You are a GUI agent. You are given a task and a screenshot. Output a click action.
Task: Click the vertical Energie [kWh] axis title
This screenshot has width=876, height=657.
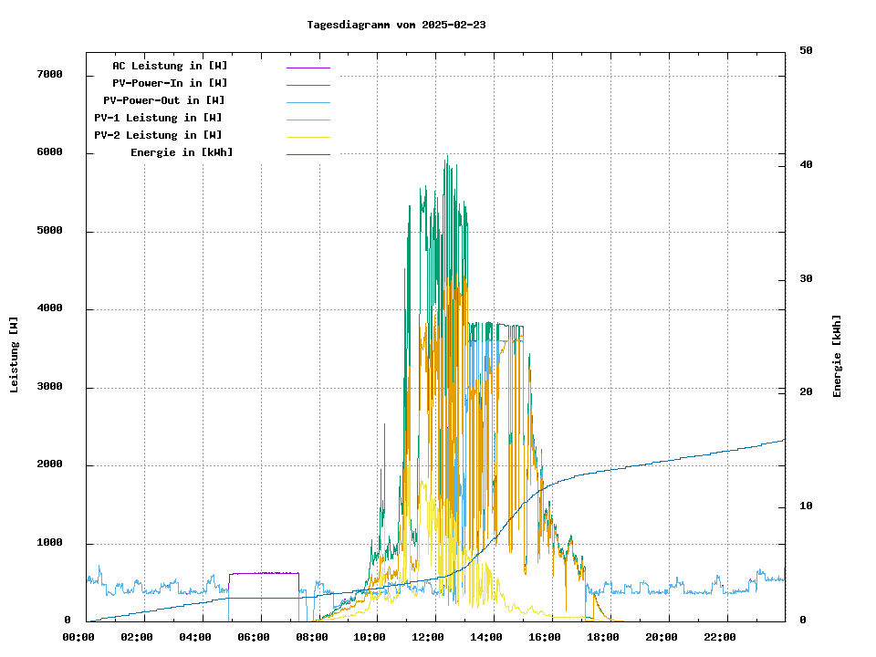pyautogui.click(x=837, y=356)
